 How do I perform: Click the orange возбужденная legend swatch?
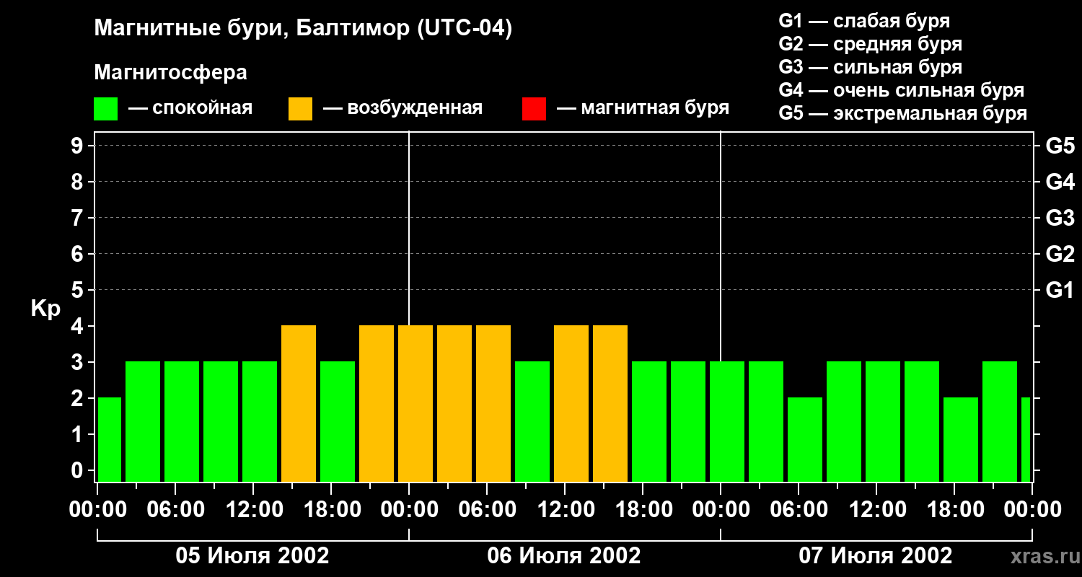[300, 109]
